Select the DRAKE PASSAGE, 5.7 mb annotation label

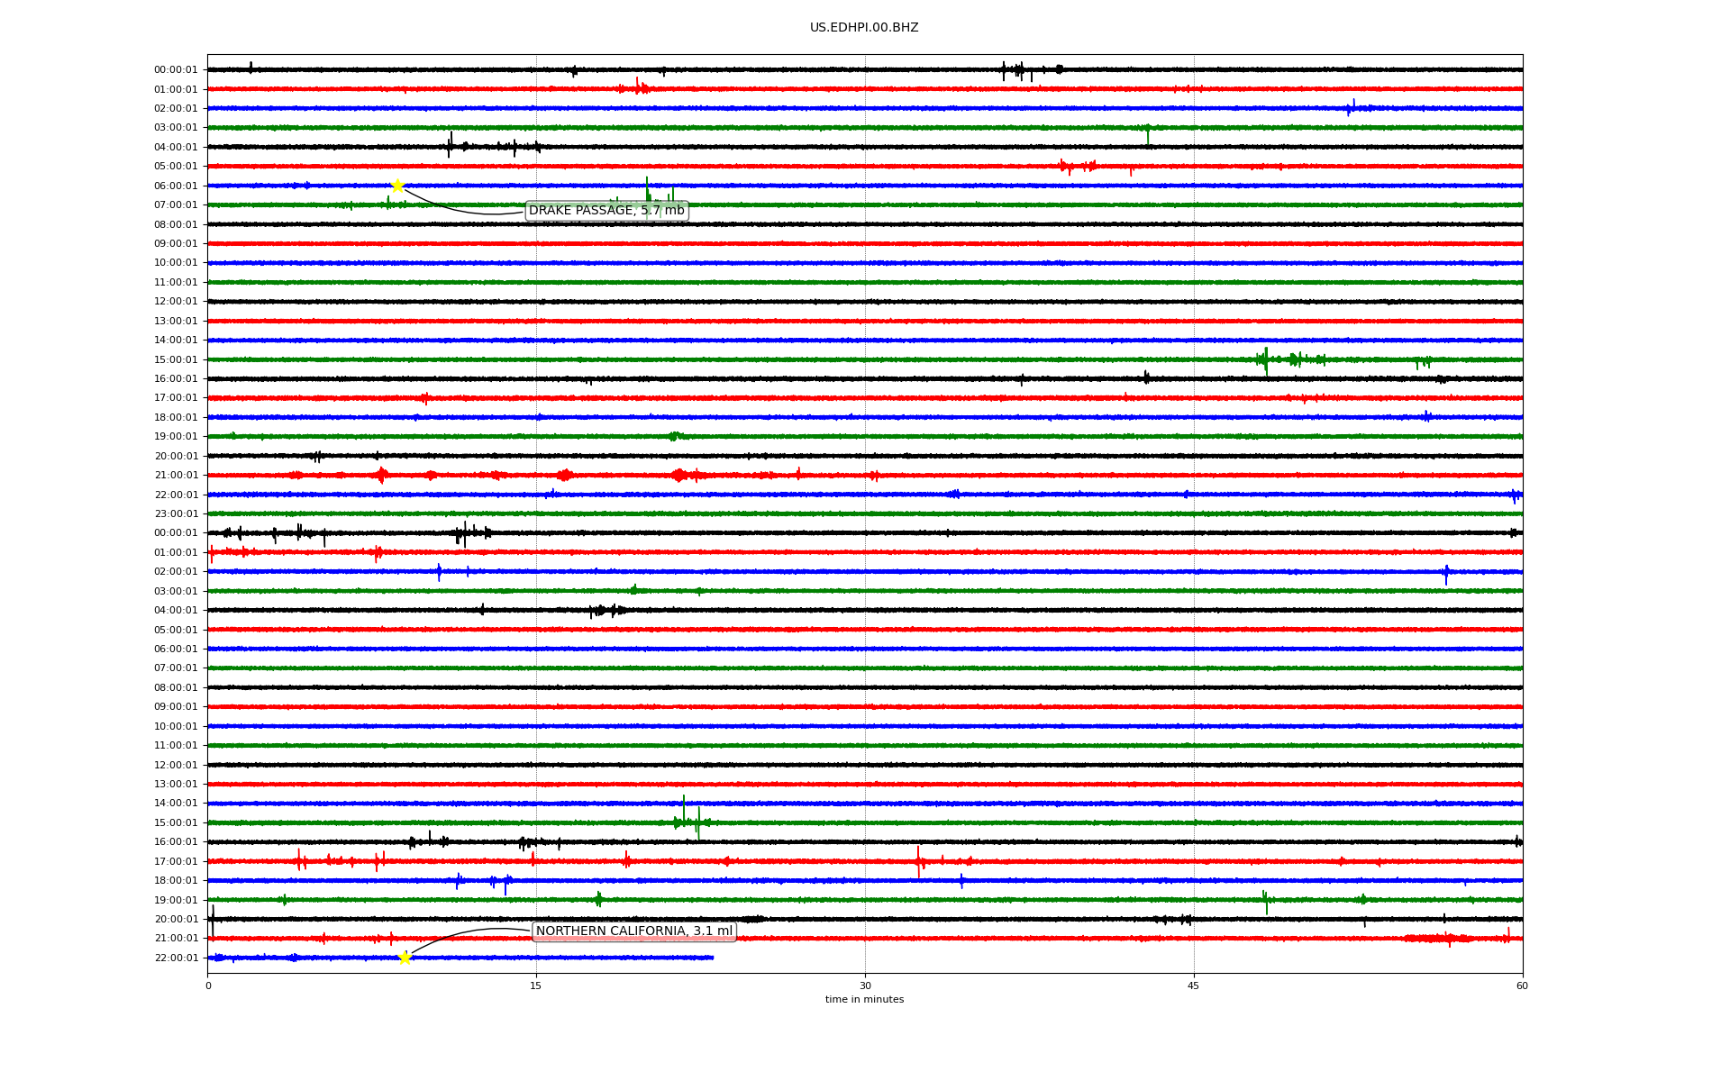coord(606,211)
